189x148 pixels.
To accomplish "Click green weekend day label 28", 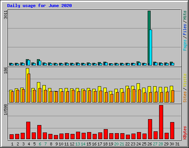I will tap(161, 144).
